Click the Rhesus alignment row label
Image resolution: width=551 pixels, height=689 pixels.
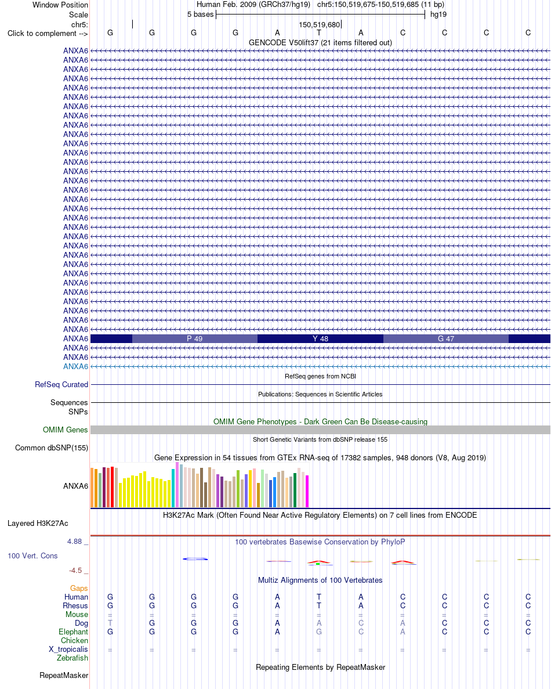[x=75, y=605]
